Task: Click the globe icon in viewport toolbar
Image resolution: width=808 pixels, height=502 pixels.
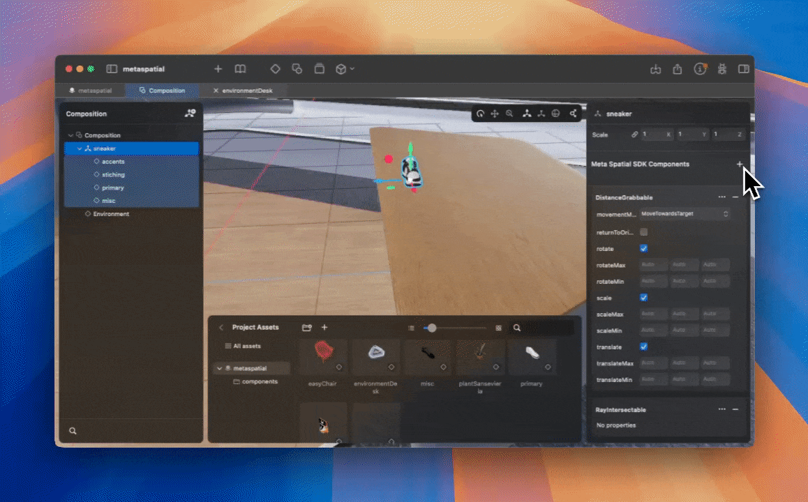Action: (555, 113)
